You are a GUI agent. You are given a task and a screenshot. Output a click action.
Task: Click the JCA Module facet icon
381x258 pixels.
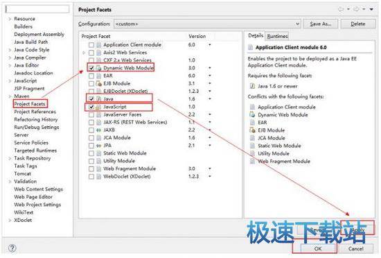tap(98, 138)
